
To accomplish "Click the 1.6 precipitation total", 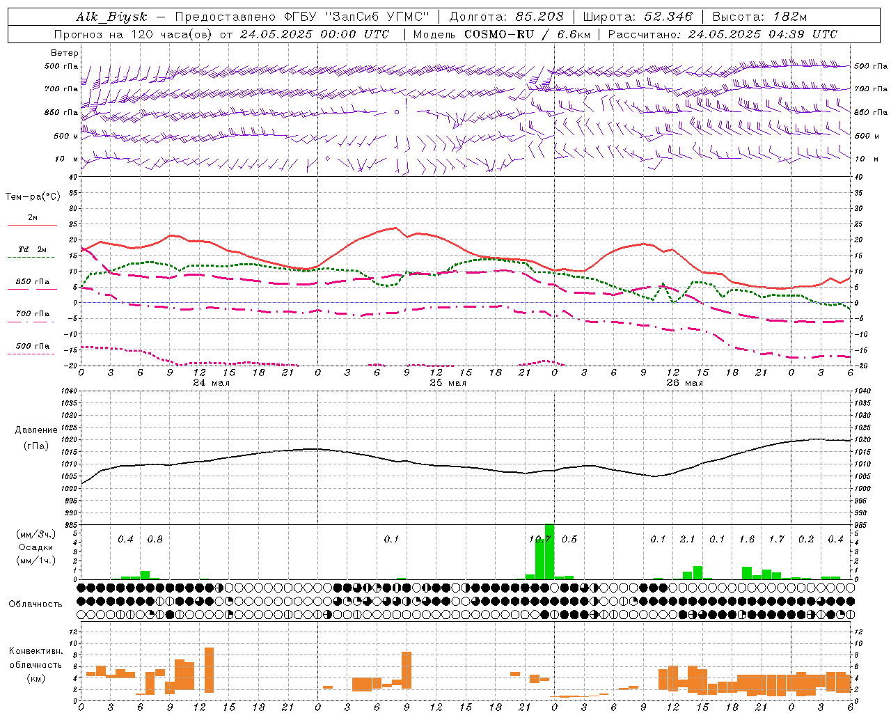I will coord(747,539).
